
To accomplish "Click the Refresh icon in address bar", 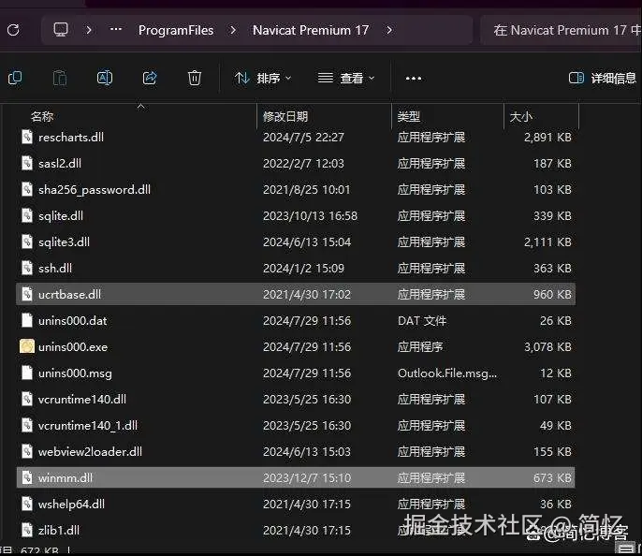I will [x=13, y=30].
